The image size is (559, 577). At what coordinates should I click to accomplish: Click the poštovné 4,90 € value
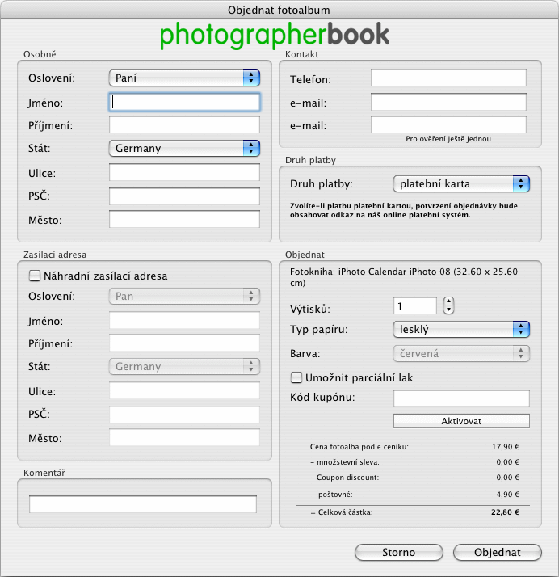pyautogui.click(x=507, y=495)
